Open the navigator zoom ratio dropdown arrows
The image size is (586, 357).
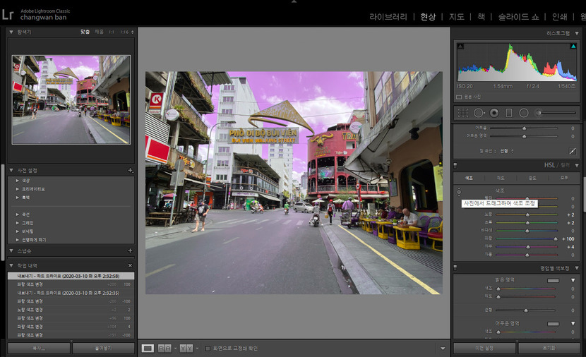click(132, 32)
